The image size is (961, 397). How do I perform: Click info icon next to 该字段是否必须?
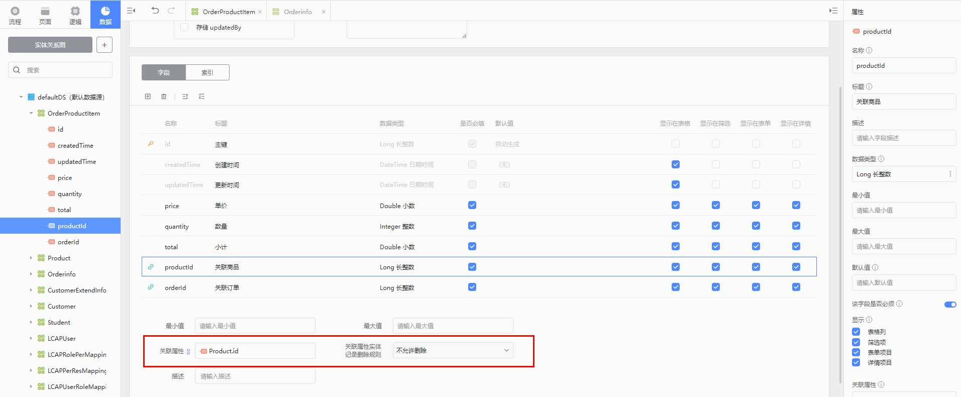[899, 304]
